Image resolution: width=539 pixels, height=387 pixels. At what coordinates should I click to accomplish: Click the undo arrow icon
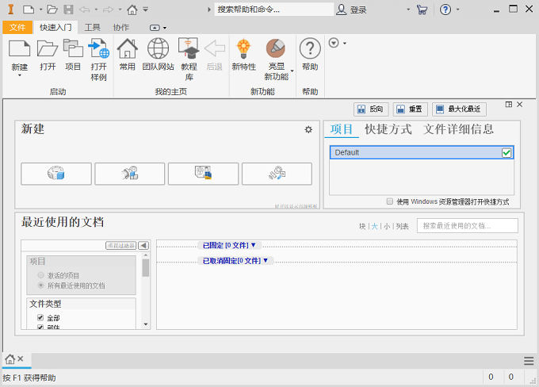84,10
